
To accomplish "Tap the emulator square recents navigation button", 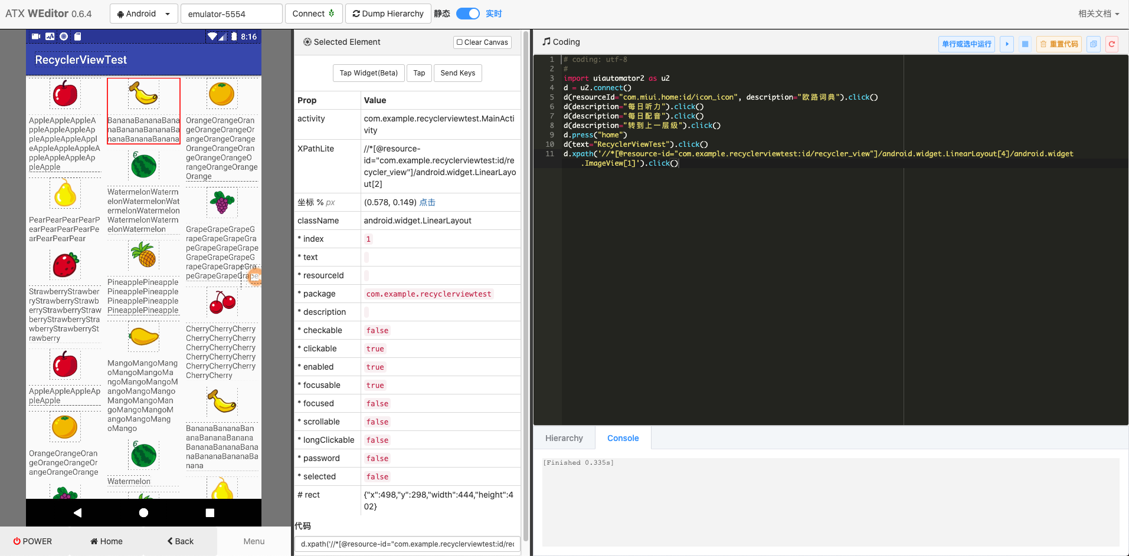I will click(x=210, y=513).
